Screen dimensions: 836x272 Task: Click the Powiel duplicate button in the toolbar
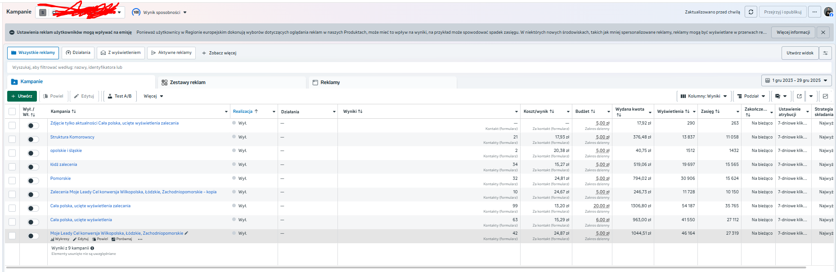(53, 96)
